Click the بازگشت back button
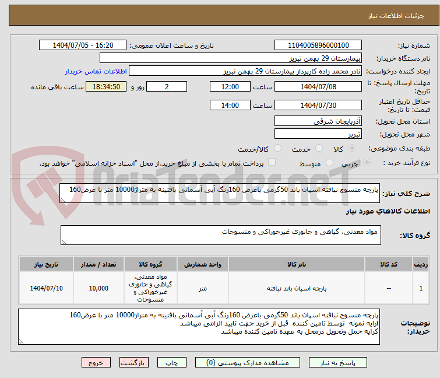 tap(134, 363)
